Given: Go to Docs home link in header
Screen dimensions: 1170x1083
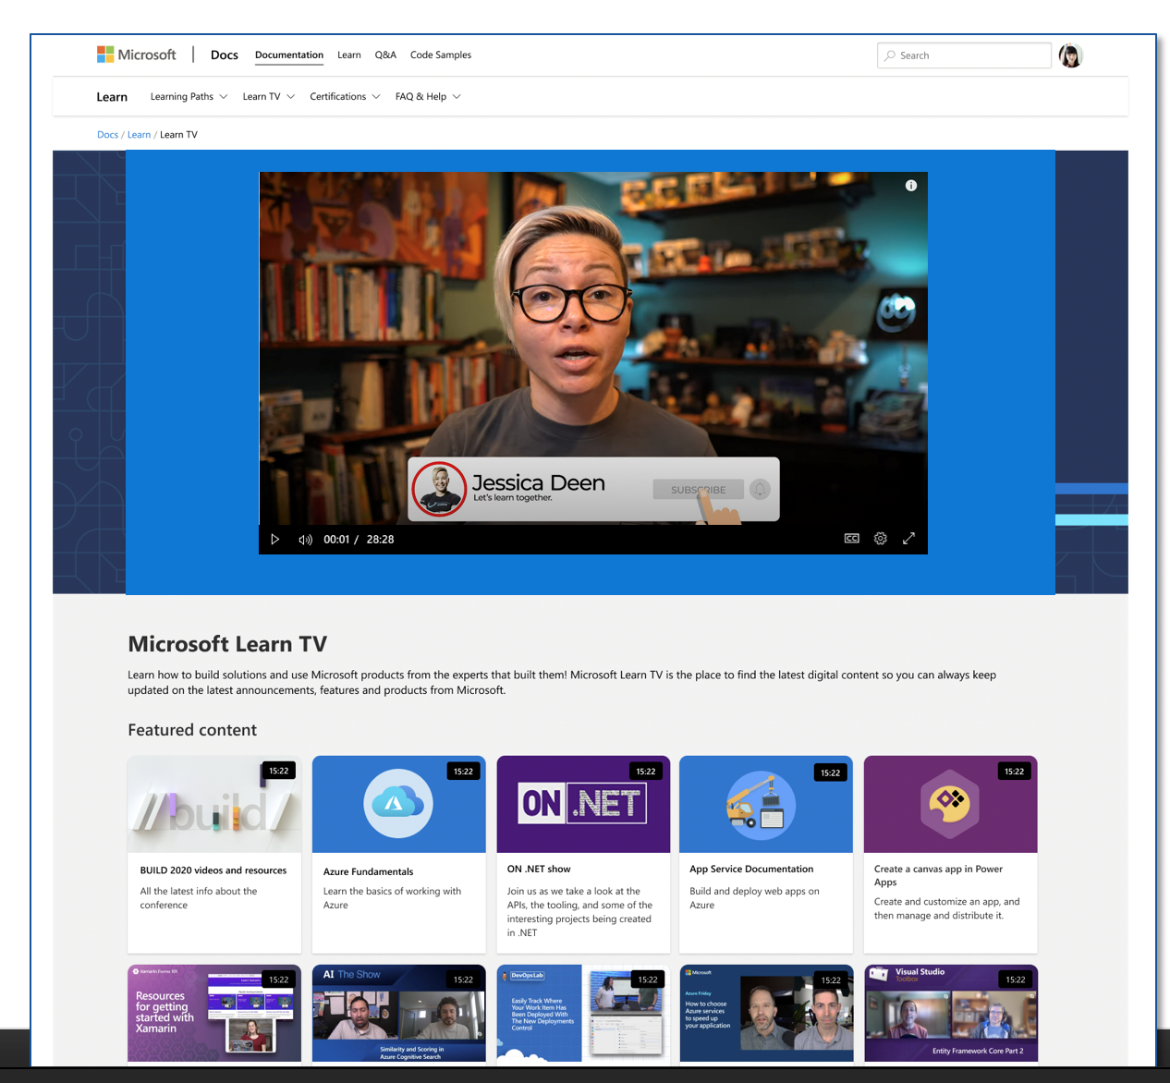Looking at the screenshot, I should tap(225, 55).
